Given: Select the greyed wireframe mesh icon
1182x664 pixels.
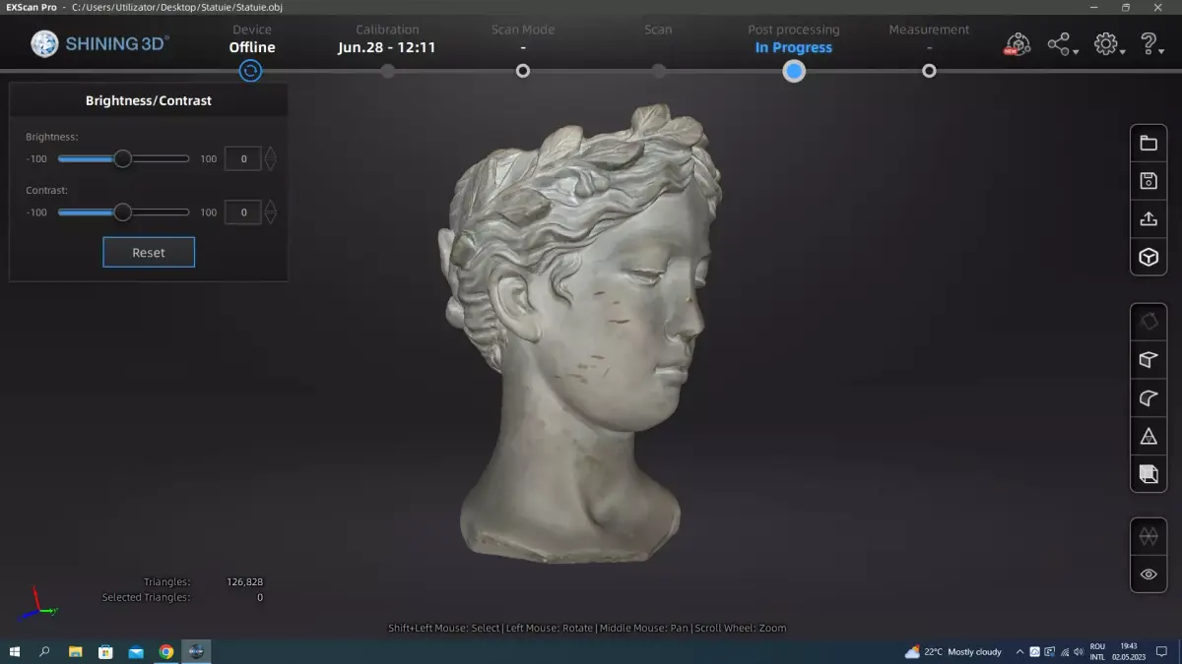Looking at the screenshot, I should [1149, 536].
